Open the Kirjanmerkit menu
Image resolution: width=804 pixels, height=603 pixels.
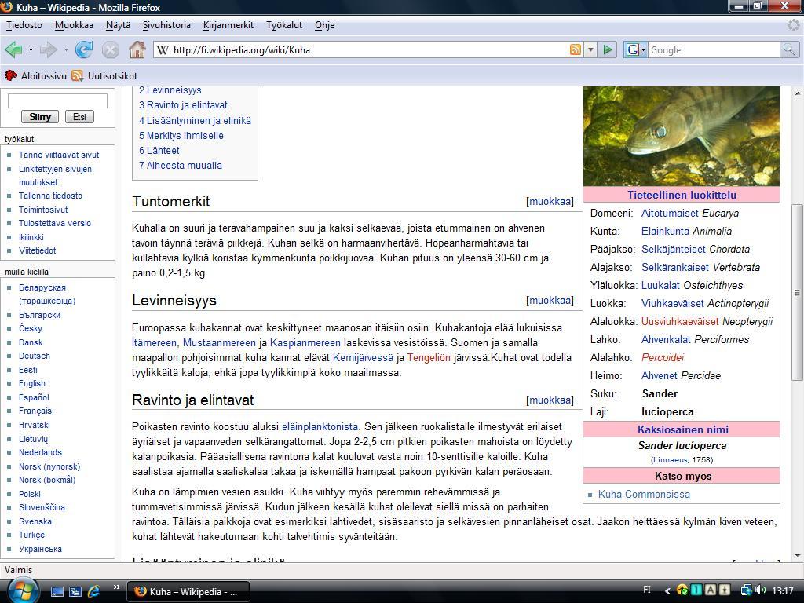point(228,25)
